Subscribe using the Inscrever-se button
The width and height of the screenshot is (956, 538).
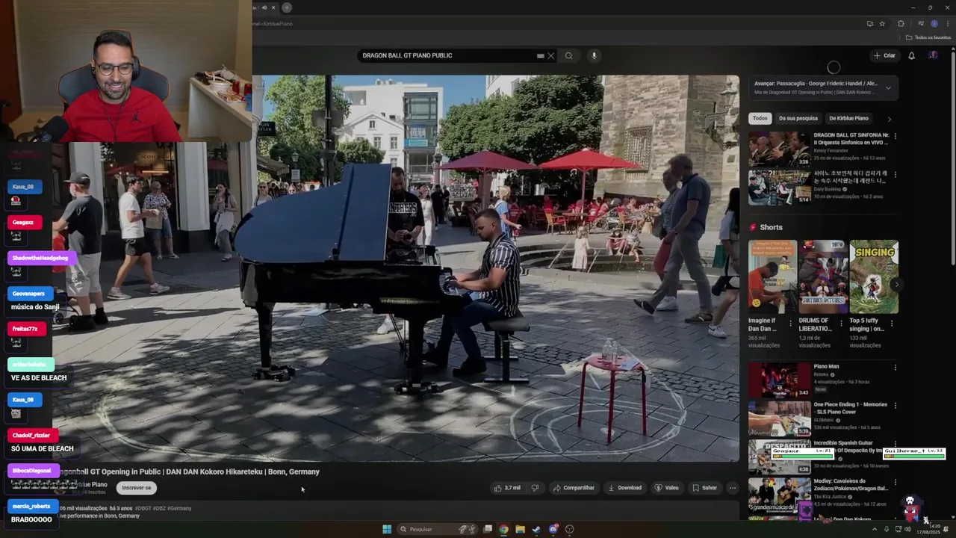coord(137,488)
